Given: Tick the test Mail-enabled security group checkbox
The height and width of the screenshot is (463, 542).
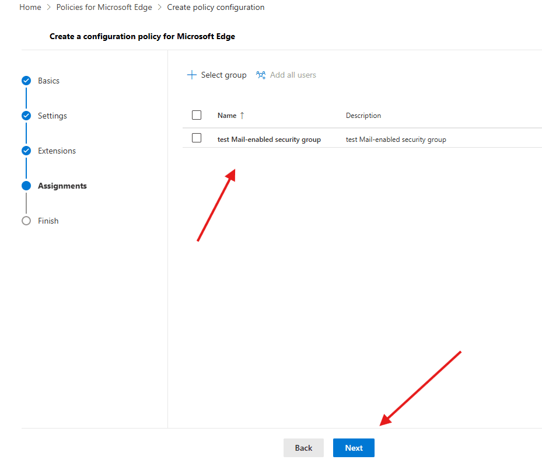Looking at the screenshot, I should pyautogui.click(x=197, y=138).
